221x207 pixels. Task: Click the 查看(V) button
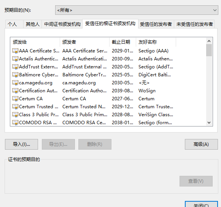pyautogui.click(x=196, y=181)
